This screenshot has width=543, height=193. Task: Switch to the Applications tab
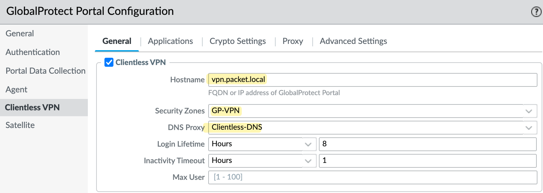[171, 41]
